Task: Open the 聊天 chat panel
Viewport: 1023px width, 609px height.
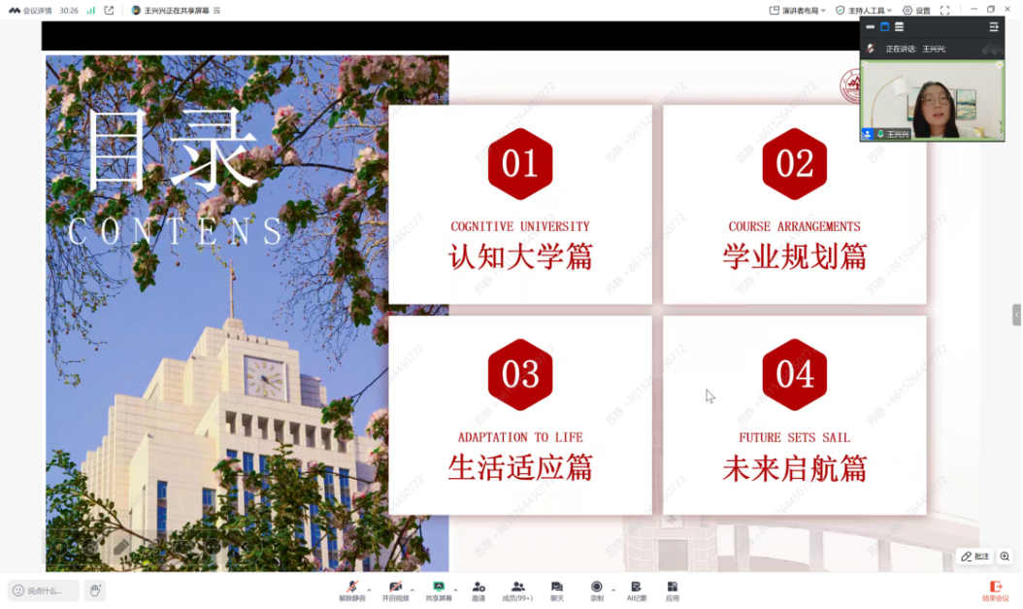Action: 557,589
